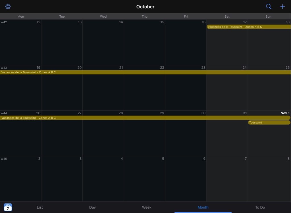Add new event with plus icon
291x213 pixels.
coord(282,7)
